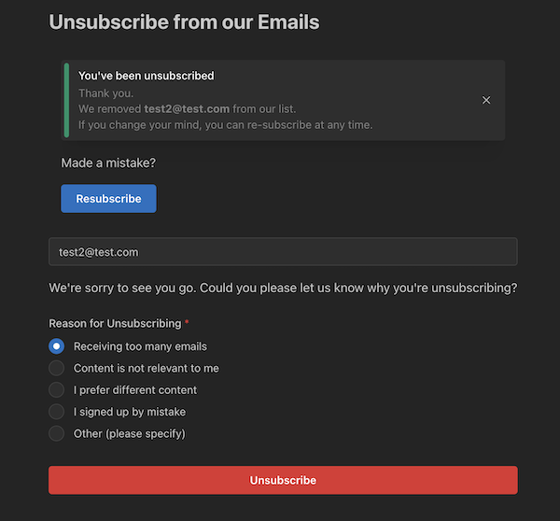The height and width of the screenshot is (521, 560).
Task: Click the red required asterisk
Action: tap(187, 323)
